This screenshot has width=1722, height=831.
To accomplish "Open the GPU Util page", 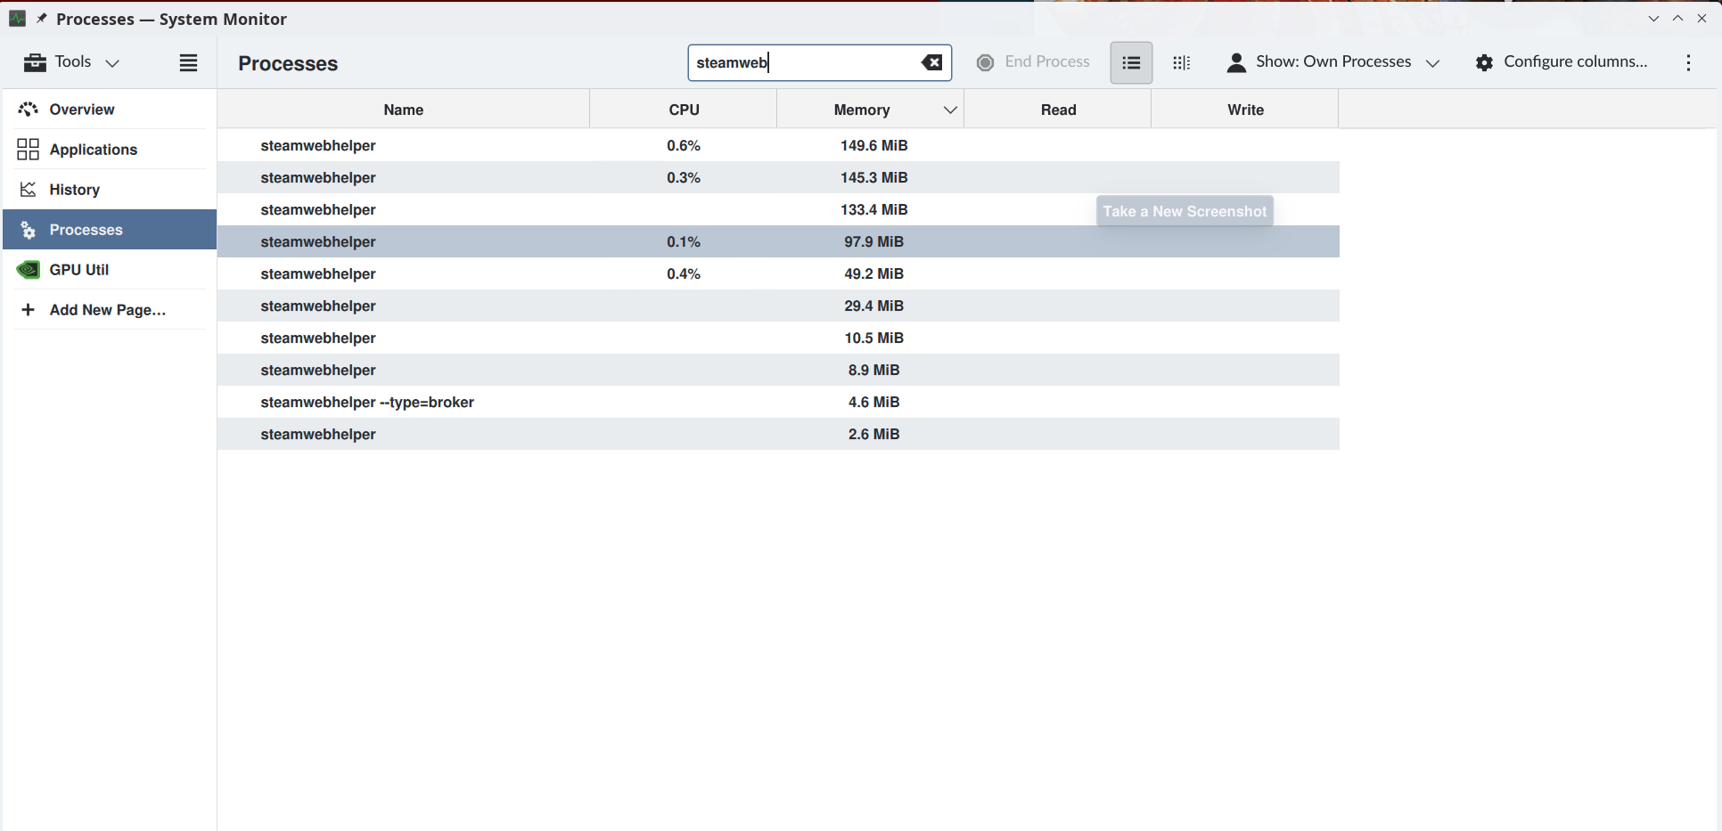I will [79, 270].
